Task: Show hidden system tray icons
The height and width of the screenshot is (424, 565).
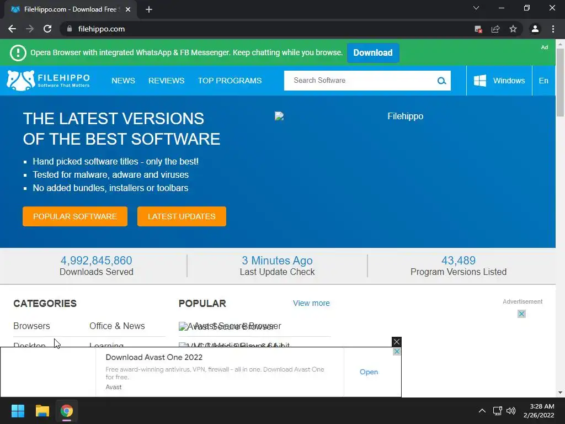Action: (482, 411)
